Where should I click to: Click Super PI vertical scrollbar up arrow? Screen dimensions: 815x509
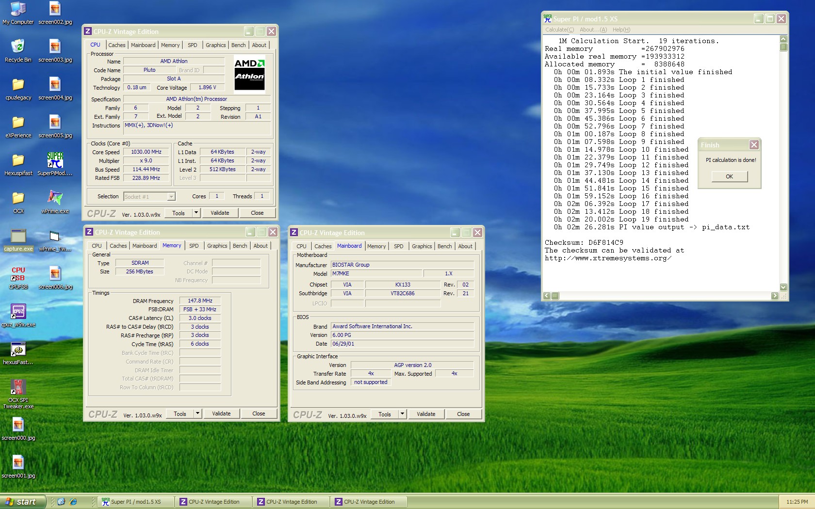click(783, 39)
